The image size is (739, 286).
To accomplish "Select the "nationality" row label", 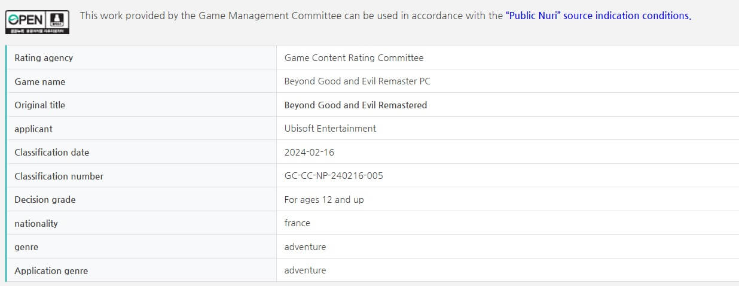I will coord(36,224).
